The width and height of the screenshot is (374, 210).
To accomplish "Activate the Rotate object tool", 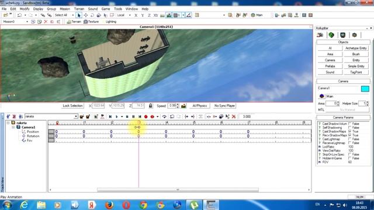I will point(92,15).
